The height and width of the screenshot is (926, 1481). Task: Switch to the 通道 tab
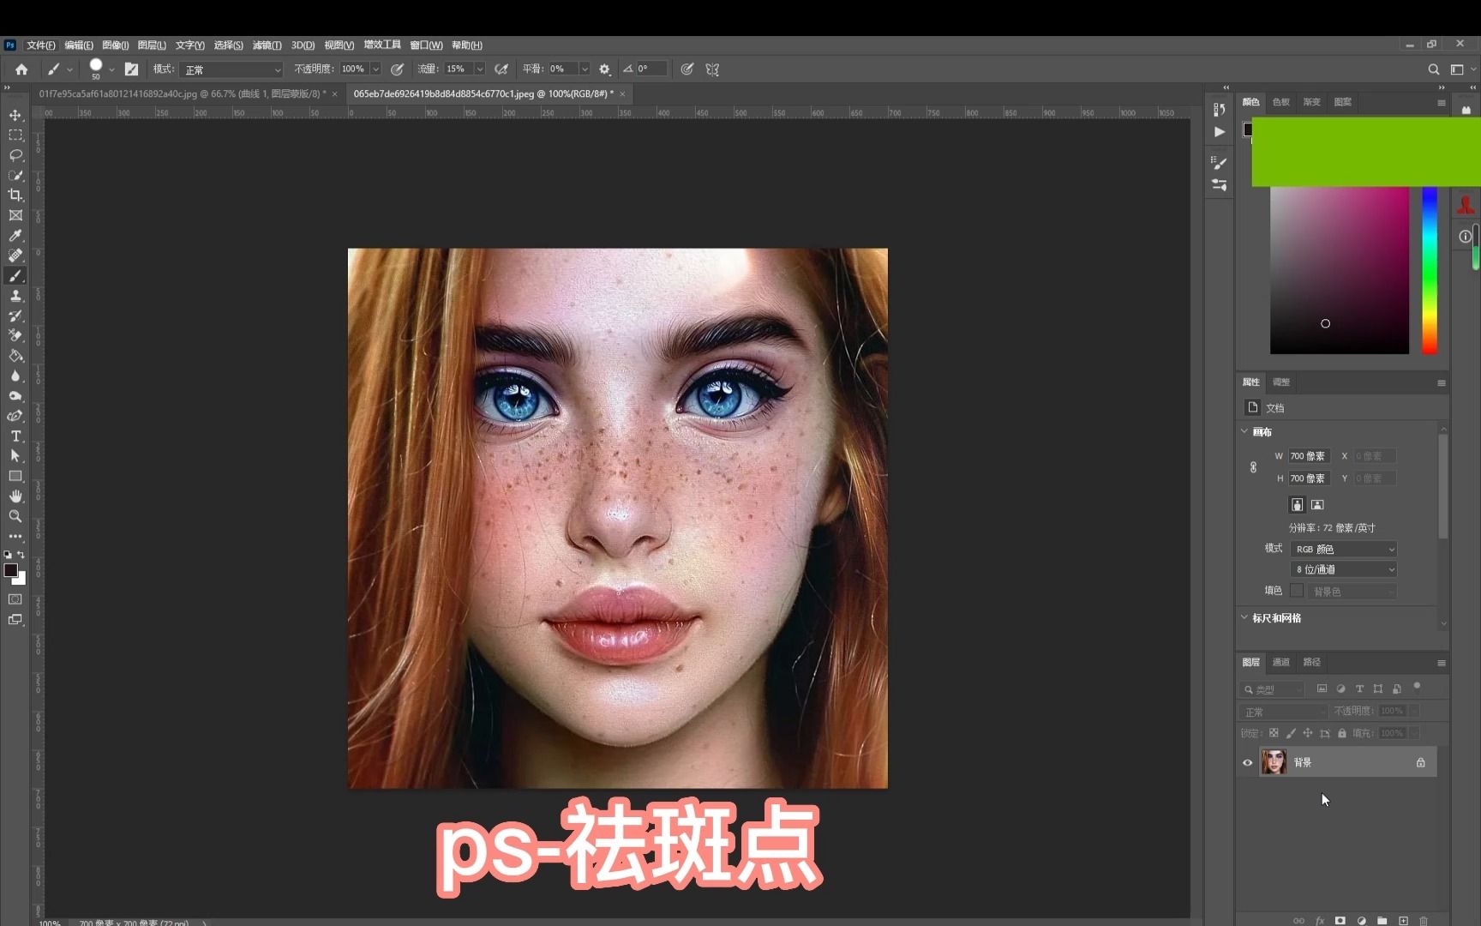[x=1281, y=662]
